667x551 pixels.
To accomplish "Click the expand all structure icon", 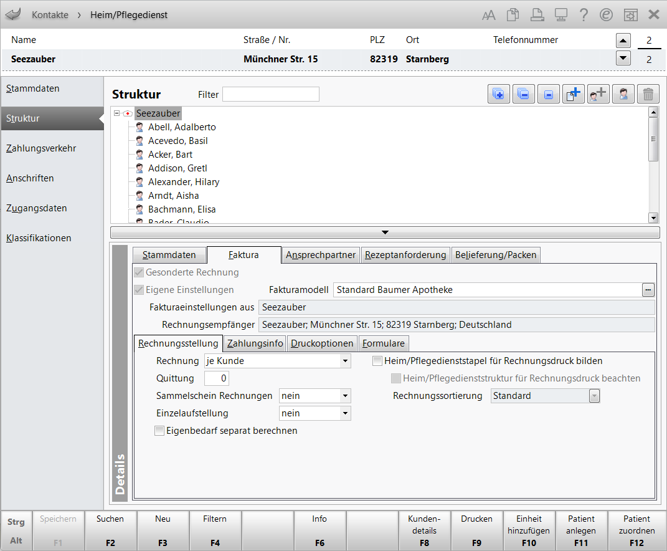I will coord(498,94).
